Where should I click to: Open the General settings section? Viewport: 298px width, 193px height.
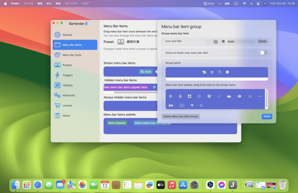[x=75, y=35]
